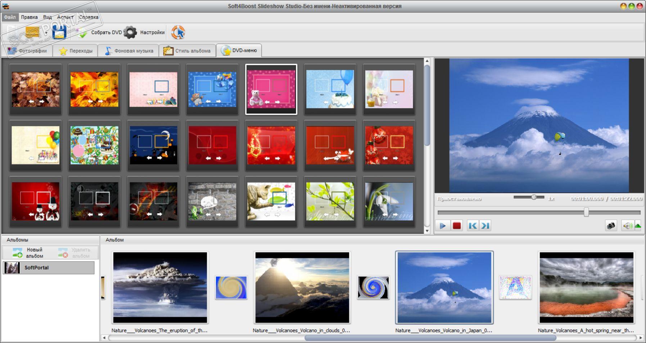Create a new project from the toolbar

12,32
